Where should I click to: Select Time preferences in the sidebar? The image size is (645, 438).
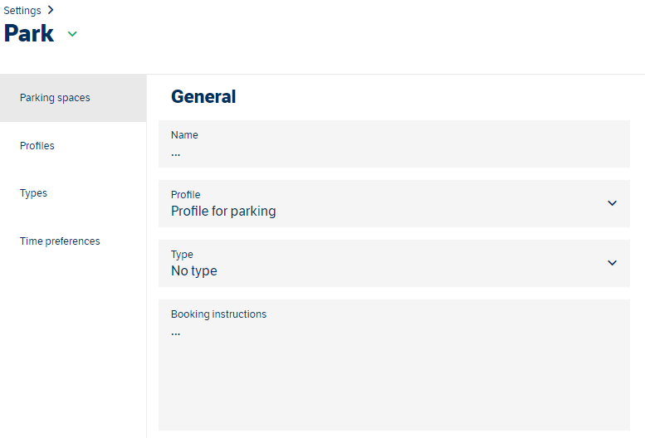[x=60, y=241]
